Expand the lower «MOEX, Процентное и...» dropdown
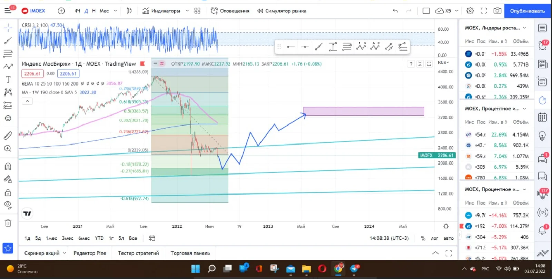Image resolution: width=552 pixels, height=279 pixels. coord(524,189)
